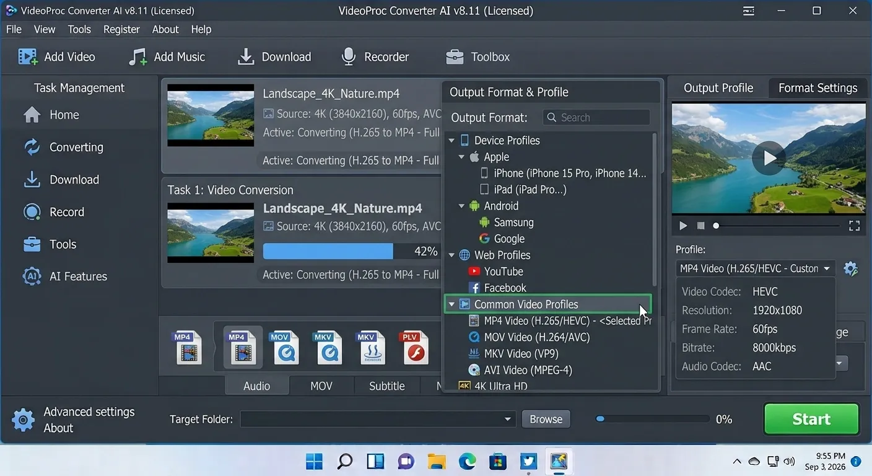Click the green Start button
The height and width of the screenshot is (476, 872).
[x=811, y=419]
